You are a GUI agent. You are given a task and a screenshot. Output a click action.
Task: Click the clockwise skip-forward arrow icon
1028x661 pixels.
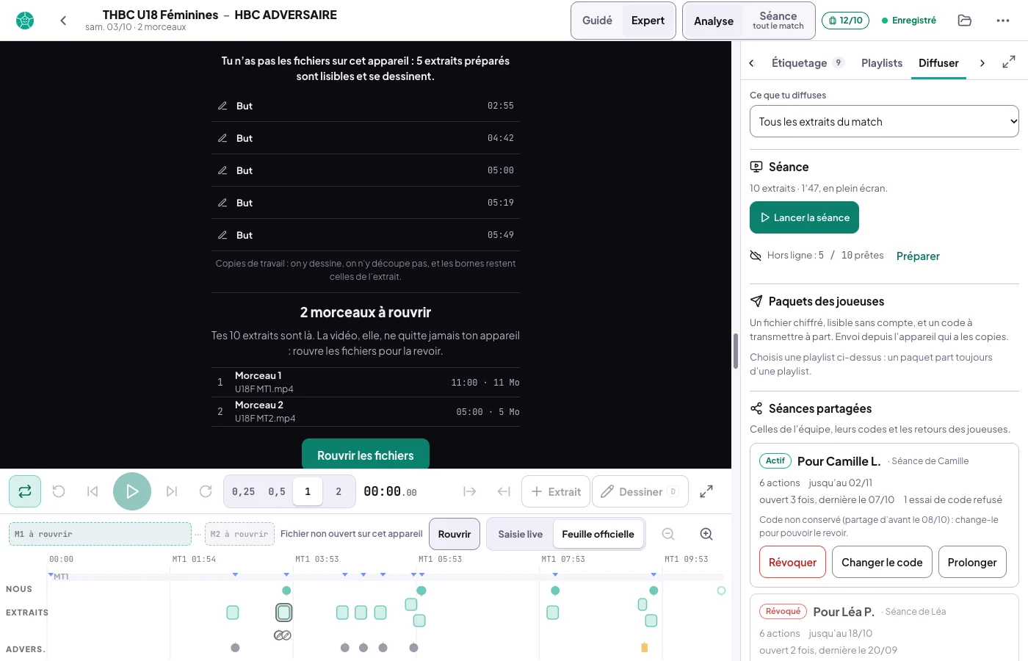tap(206, 491)
